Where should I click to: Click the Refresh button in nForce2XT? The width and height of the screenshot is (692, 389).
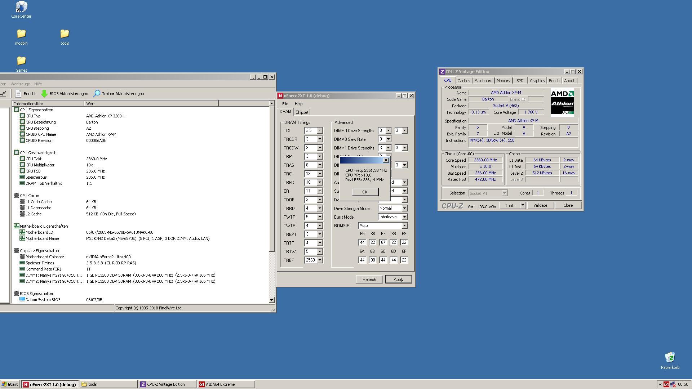pos(369,280)
